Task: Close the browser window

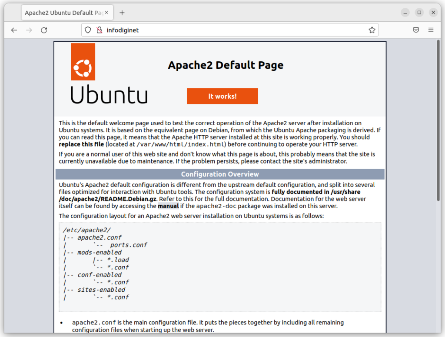Action: coord(433,13)
